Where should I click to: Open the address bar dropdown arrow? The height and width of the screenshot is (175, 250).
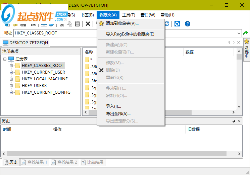tap(239, 33)
